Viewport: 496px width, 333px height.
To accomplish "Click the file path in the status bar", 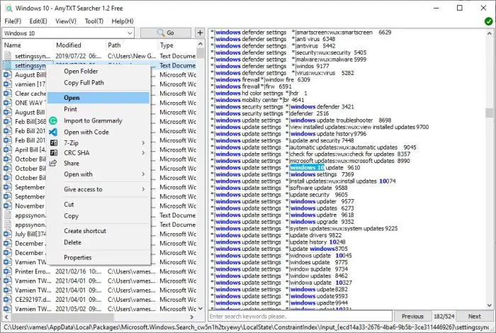I will point(247,327).
